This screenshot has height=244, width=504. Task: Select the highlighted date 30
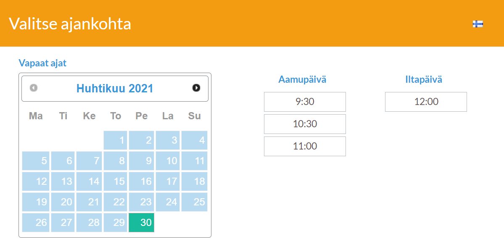pos(141,223)
